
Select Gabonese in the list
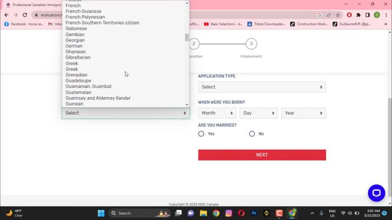coord(76,29)
